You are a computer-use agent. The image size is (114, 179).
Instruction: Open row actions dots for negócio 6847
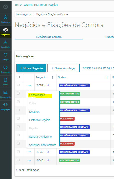29,152
